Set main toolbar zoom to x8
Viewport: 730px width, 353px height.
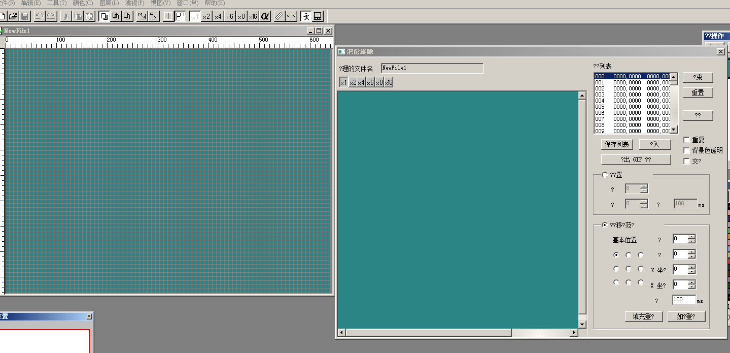241,16
